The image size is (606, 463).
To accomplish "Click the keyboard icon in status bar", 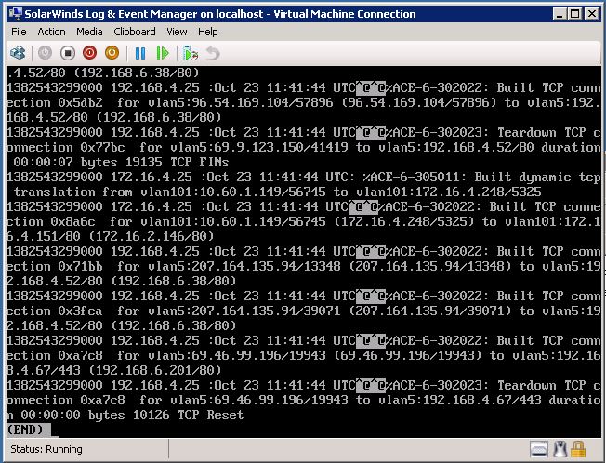I will pyautogui.click(x=539, y=449).
